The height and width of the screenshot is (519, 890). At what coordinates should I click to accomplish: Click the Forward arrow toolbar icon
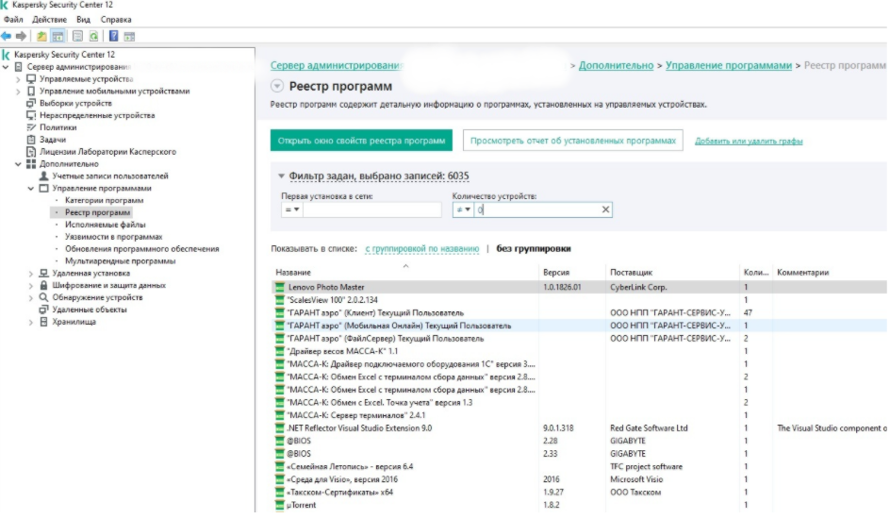[21, 37]
